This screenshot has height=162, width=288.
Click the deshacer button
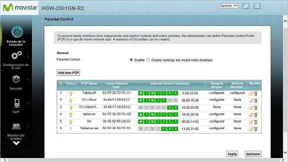point(253,154)
